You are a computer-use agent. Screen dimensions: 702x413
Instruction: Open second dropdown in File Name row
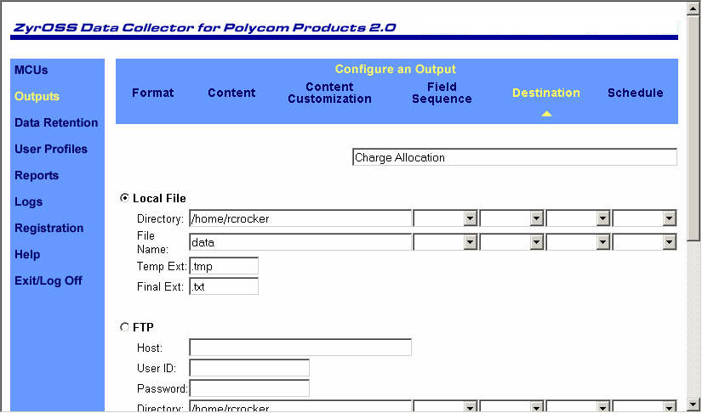tap(511, 242)
